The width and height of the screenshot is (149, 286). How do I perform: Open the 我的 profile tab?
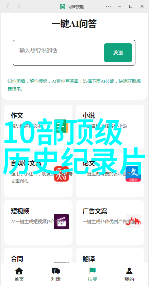coord(129,274)
